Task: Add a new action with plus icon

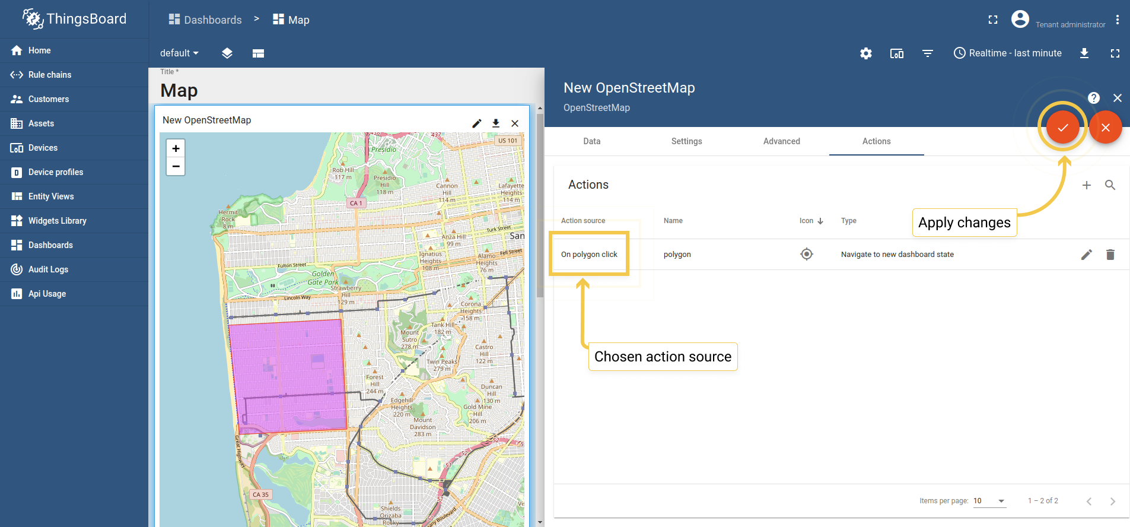Action: (1087, 185)
